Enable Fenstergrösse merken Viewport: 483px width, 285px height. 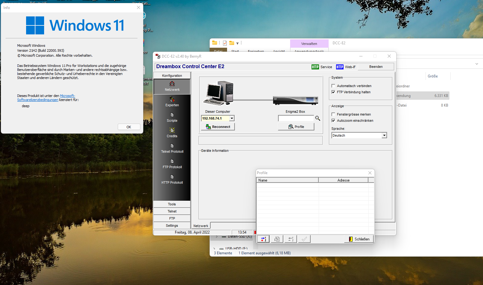pos(333,114)
